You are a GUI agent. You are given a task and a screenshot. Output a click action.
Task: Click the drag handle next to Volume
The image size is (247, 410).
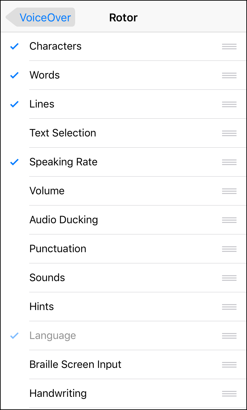click(229, 191)
